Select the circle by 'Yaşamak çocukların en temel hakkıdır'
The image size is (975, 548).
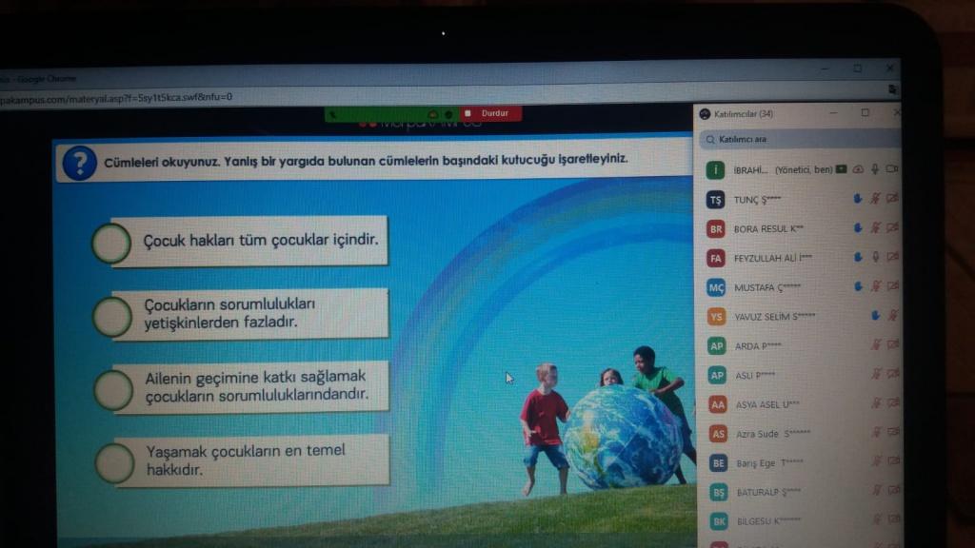(114, 463)
